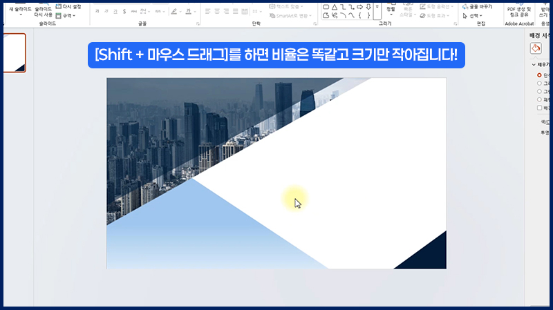Expand the shapes gallery more button

pyautogui.click(x=377, y=11)
